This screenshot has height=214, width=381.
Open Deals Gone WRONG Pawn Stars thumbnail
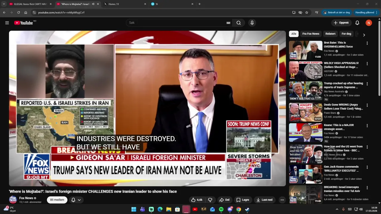point(305,112)
